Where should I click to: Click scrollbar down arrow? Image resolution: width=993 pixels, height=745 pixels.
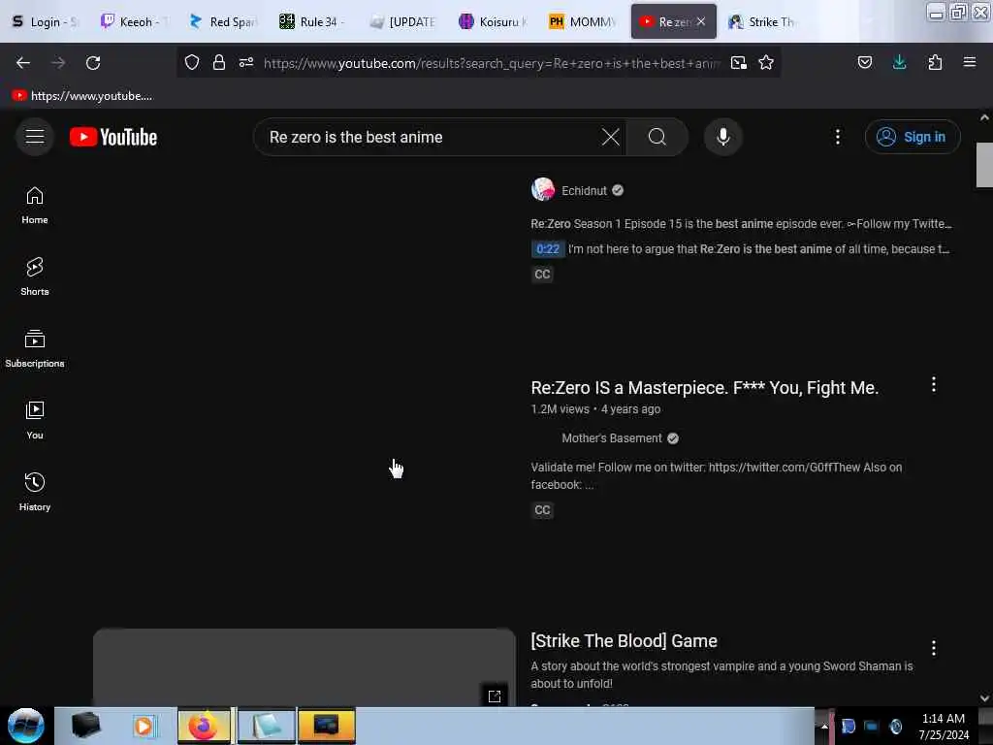pyautogui.click(x=984, y=698)
